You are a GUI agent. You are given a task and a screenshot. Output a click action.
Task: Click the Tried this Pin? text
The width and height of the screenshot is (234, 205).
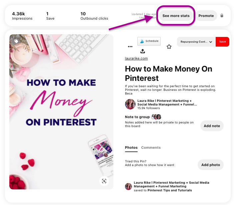tap(136, 161)
